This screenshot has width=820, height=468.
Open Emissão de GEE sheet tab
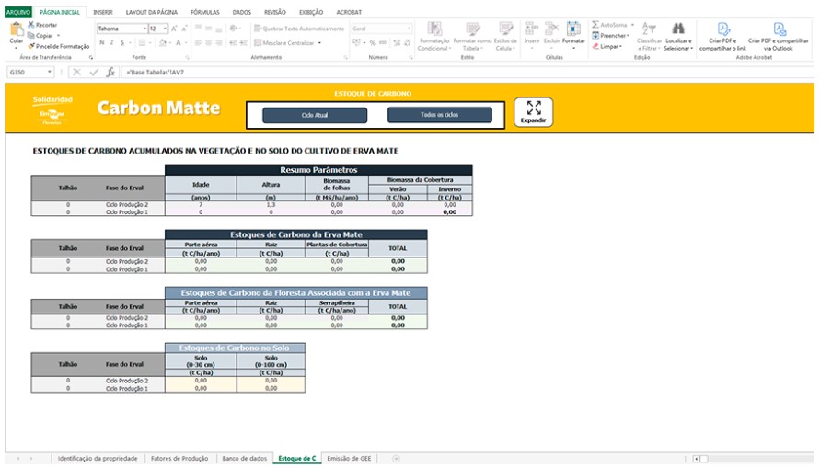click(349, 459)
